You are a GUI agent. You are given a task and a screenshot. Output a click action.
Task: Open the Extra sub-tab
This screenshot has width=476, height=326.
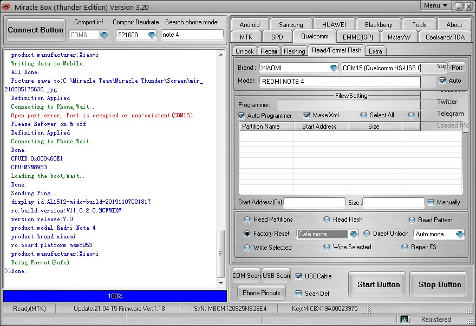(x=375, y=51)
